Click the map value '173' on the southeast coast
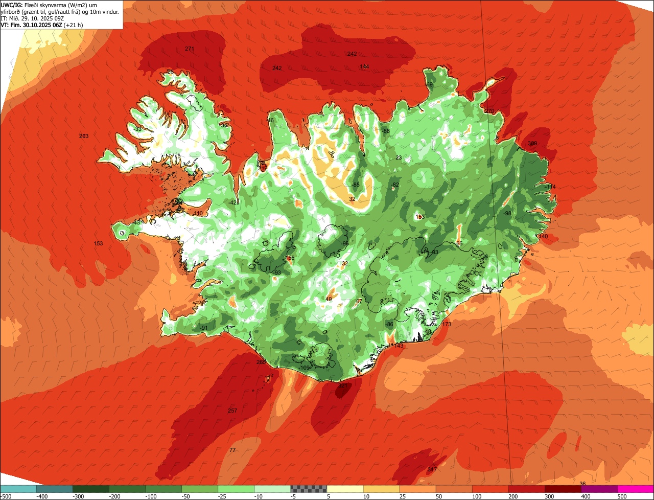 (447, 325)
